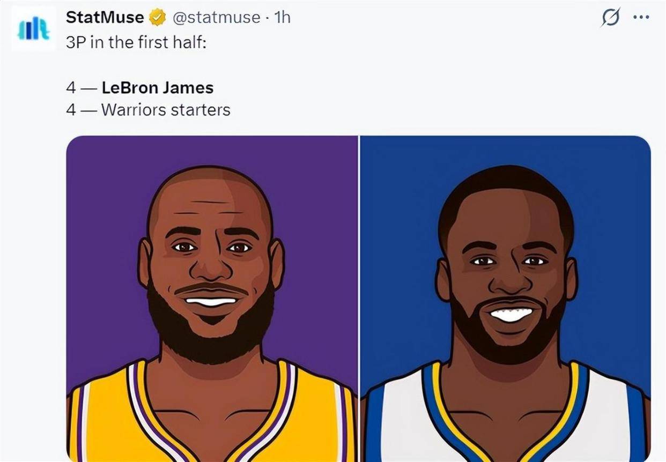Click the 1h timestamp of the post
Viewport: 666px width, 462px height.
pyautogui.click(x=282, y=18)
